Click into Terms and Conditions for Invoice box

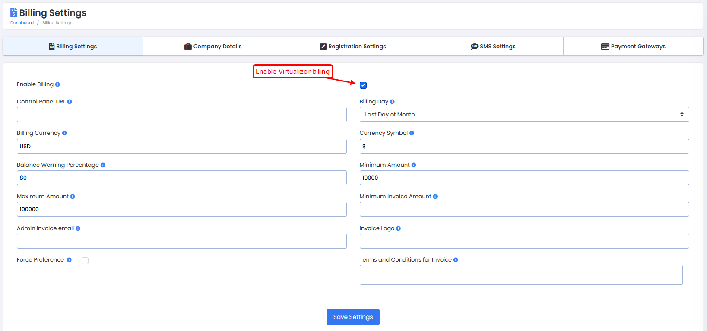coord(521,275)
